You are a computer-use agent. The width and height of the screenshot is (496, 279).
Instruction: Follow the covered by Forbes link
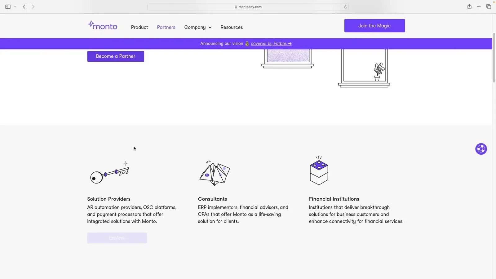pyautogui.click(x=271, y=44)
